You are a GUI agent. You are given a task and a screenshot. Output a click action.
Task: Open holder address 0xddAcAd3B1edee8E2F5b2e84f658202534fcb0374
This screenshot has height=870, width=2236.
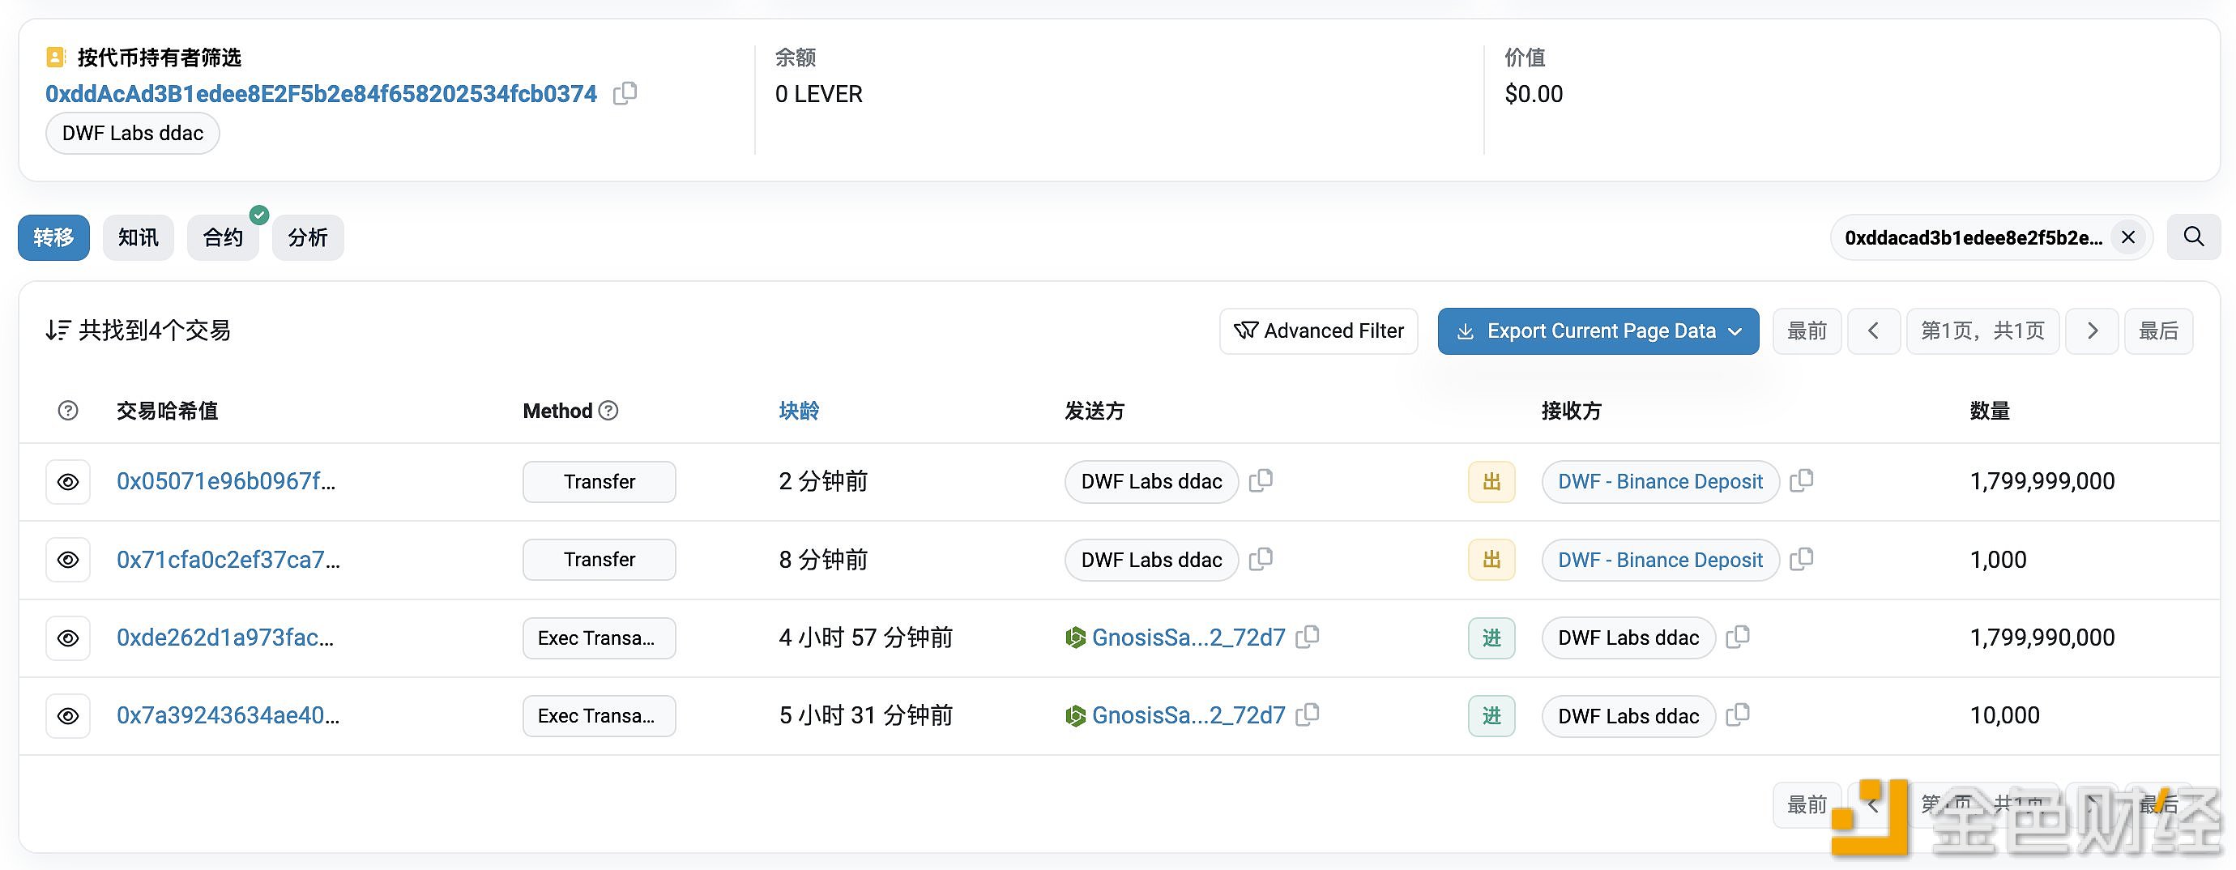[321, 94]
